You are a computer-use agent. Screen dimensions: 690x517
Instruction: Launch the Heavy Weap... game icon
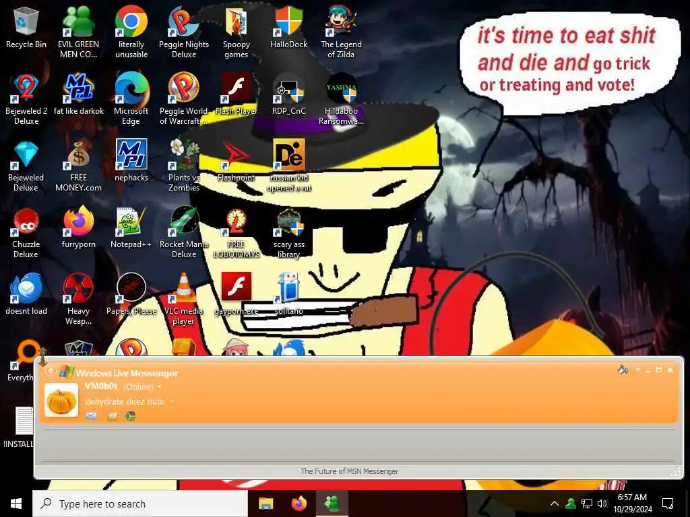(78, 299)
